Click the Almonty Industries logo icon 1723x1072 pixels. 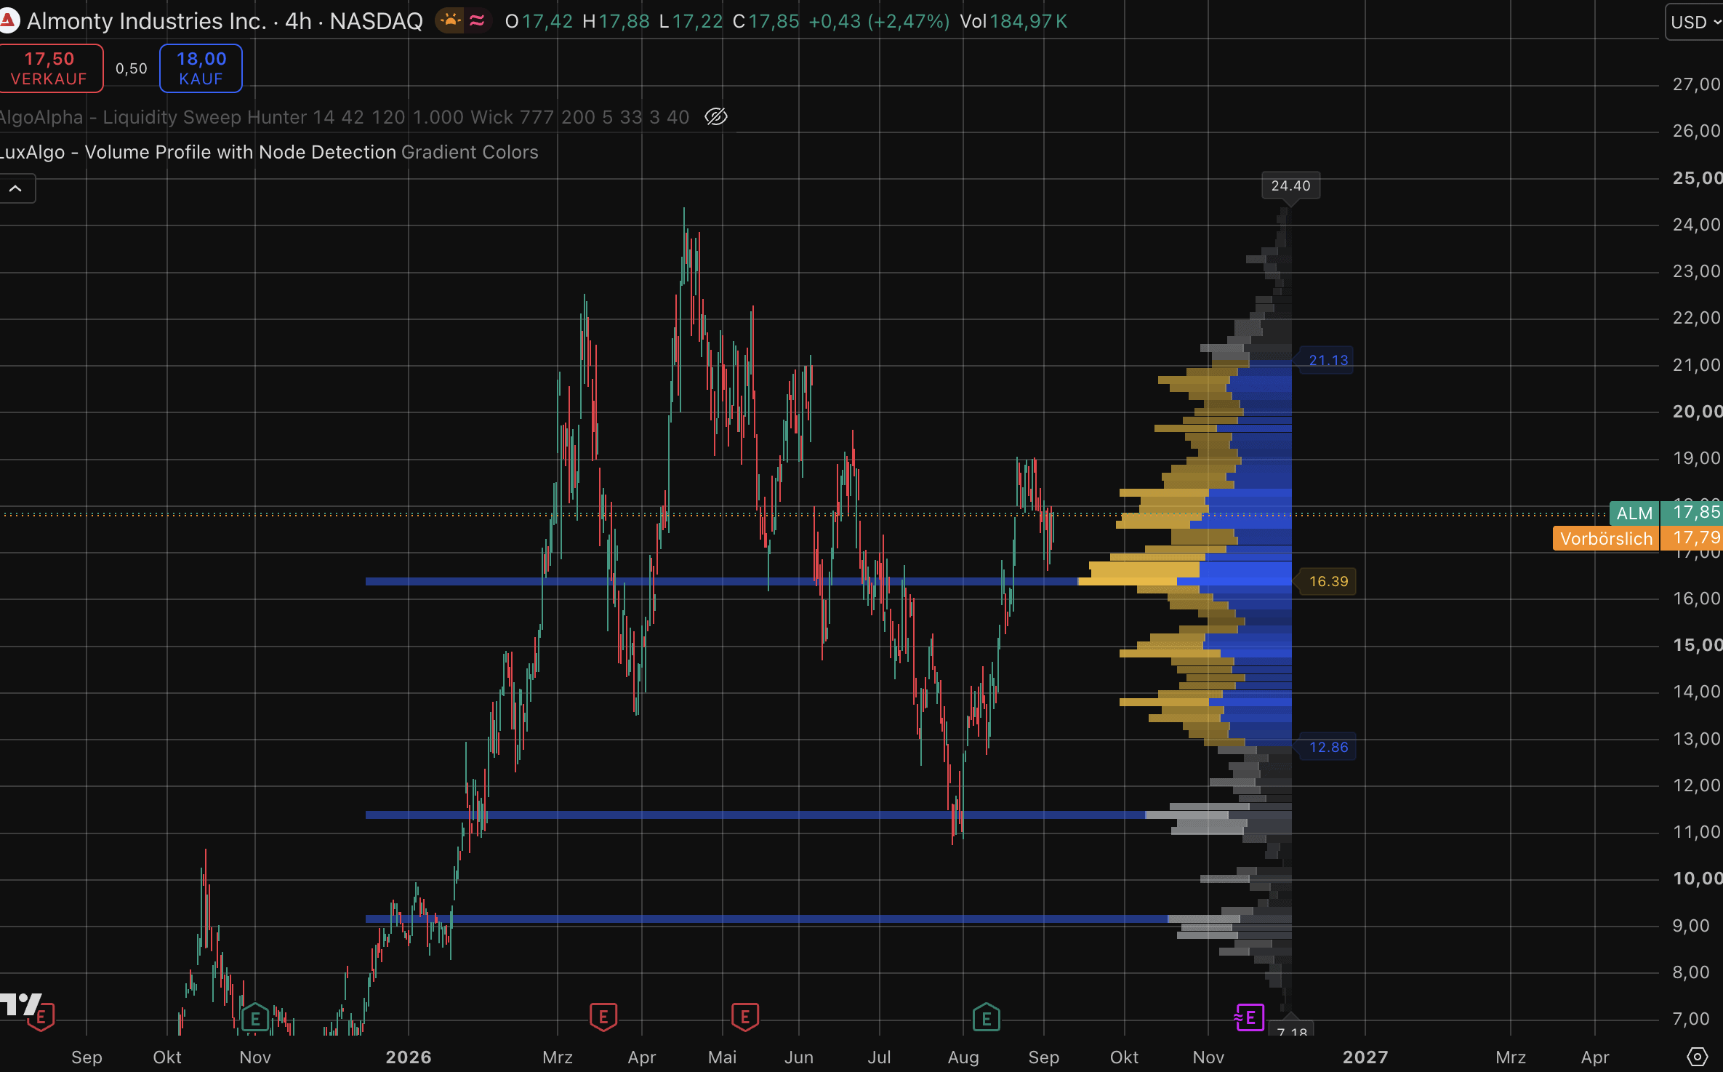(8, 21)
